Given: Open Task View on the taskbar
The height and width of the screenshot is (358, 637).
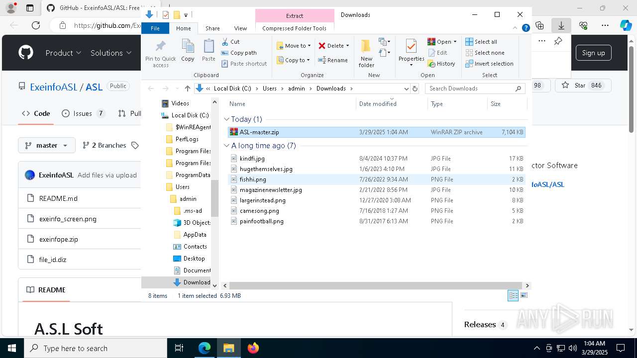Looking at the screenshot, I should click(x=180, y=348).
